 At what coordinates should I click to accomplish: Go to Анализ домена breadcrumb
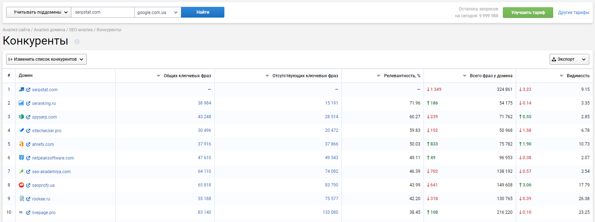49,30
